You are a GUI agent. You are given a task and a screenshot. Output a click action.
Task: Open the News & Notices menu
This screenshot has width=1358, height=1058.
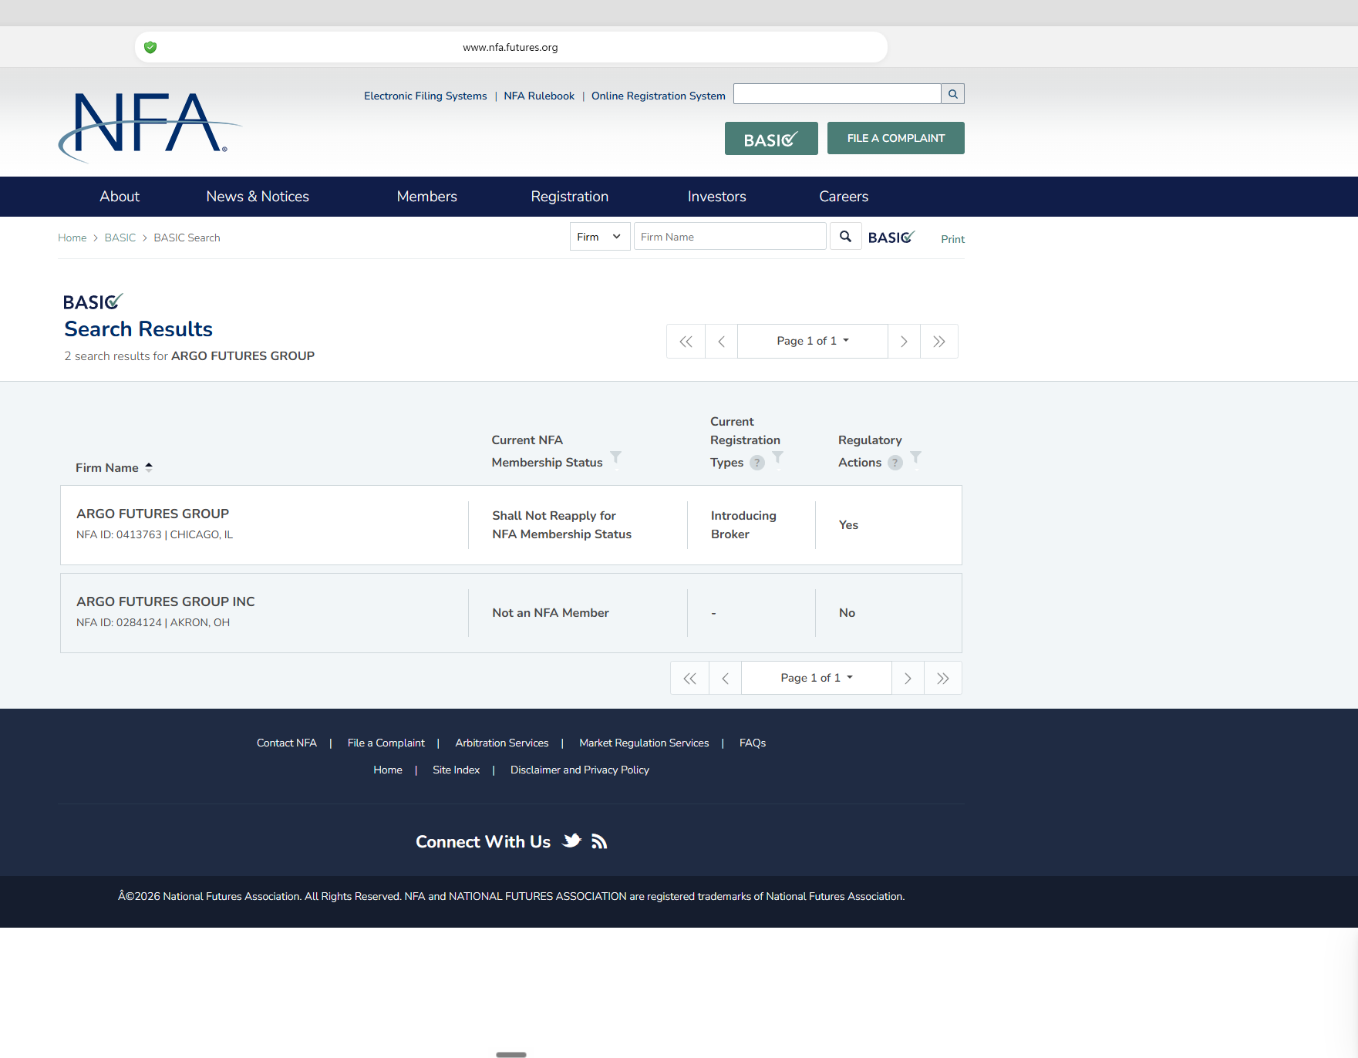(258, 197)
